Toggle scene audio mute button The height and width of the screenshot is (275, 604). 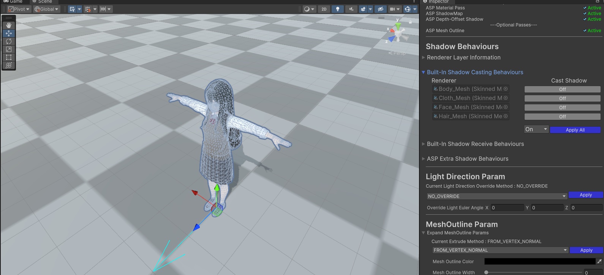351,9
